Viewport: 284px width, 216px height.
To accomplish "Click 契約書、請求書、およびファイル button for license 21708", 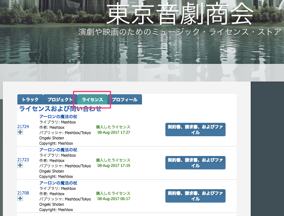I will [195, 196].
